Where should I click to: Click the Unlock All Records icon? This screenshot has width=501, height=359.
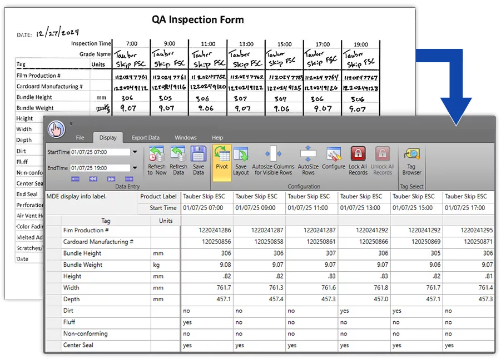tap(383, 161)
